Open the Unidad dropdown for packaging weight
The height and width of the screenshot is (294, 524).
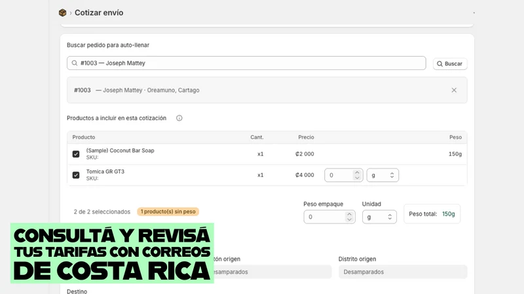(379, 217)
